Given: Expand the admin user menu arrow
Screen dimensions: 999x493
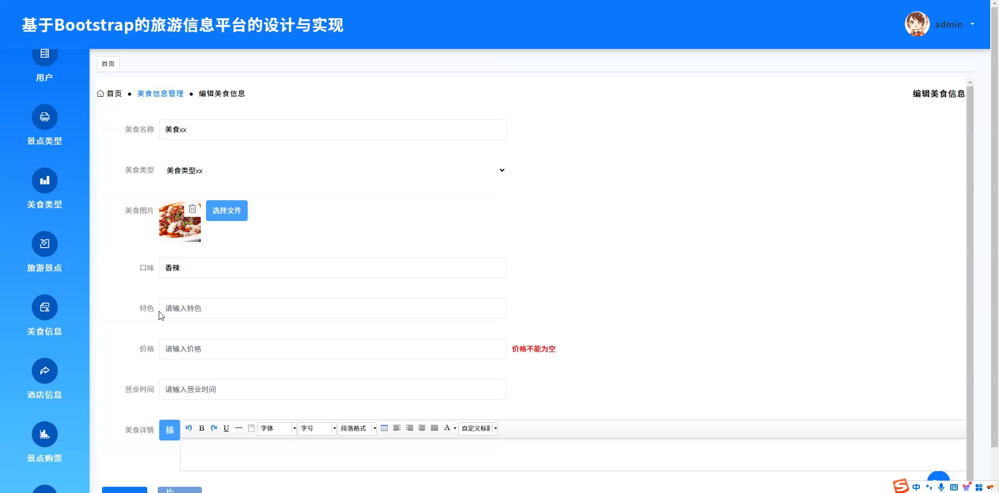Looking at the screenshot, I should click(972, 24).
